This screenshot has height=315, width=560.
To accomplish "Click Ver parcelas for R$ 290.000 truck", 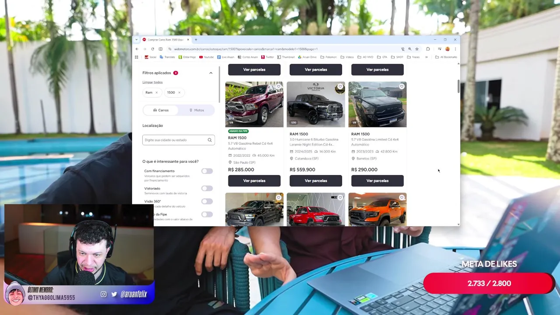I will [x=378, y=181].
